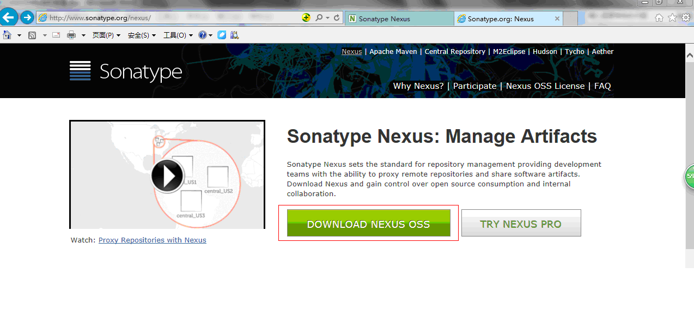Open the M2Eclipse link
694x315 pixels.
[509, 52]
